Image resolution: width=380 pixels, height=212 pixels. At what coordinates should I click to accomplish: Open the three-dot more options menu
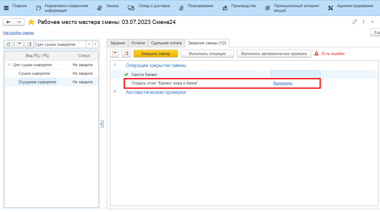364,22
